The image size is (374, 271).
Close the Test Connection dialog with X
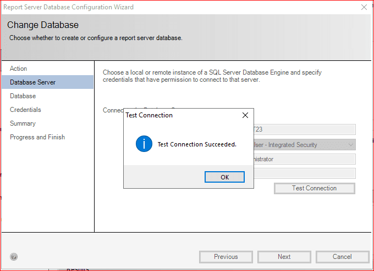pos(245,115)
